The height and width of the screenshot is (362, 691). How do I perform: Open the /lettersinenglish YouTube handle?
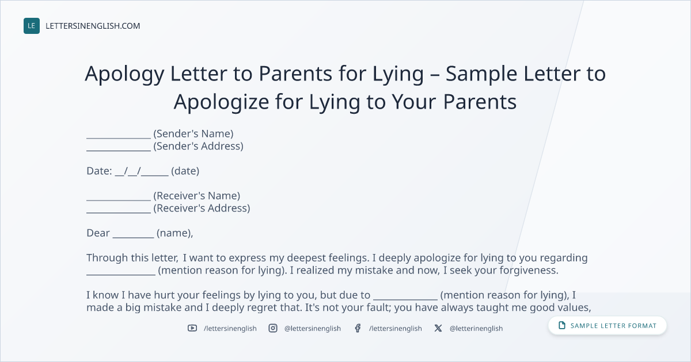click(230, 328)
